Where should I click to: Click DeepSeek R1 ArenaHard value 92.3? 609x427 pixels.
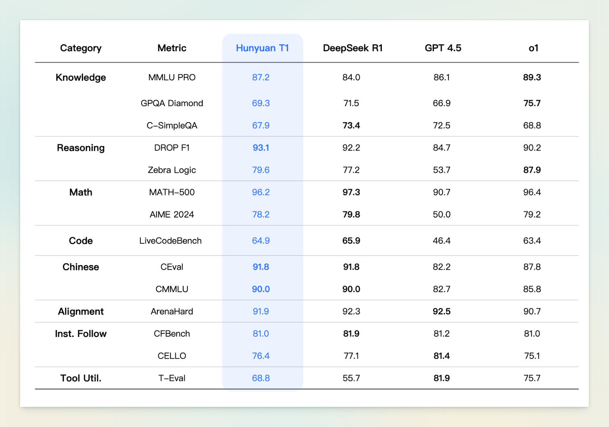click(x=351, y=311)
